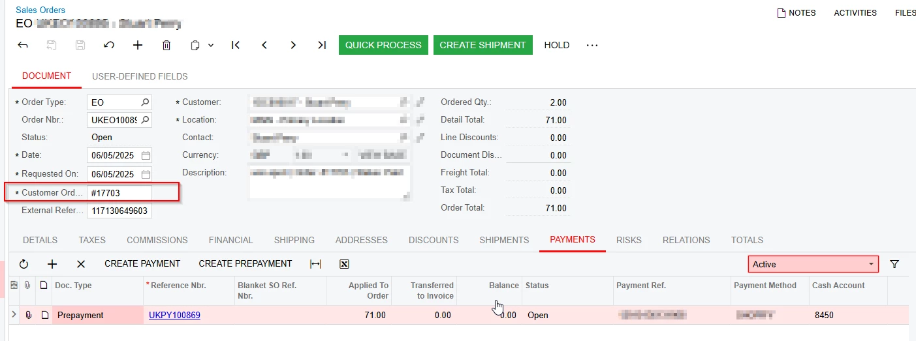Click the grid header notes icon
Viewport: 916px width, 341px height.
click(x=44, y=286)
